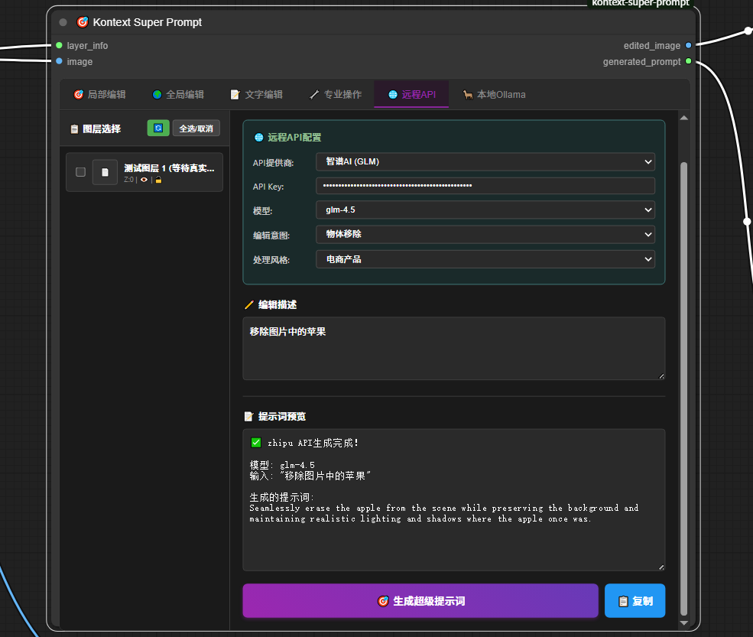
Task: Click the resize handle of 编辑描述 textarea
Action: 661,376
